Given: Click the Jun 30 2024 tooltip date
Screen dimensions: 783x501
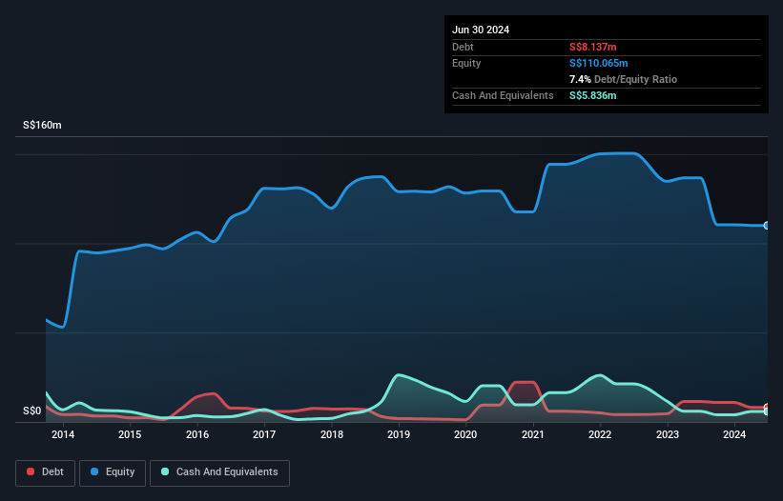Looking at the screenshot, I should pyautogui.click(x=481, y=30).
